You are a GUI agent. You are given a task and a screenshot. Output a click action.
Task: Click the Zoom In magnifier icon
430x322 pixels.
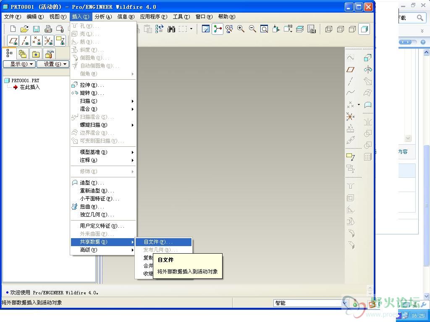pyautogui.click(x=241, y=29)
